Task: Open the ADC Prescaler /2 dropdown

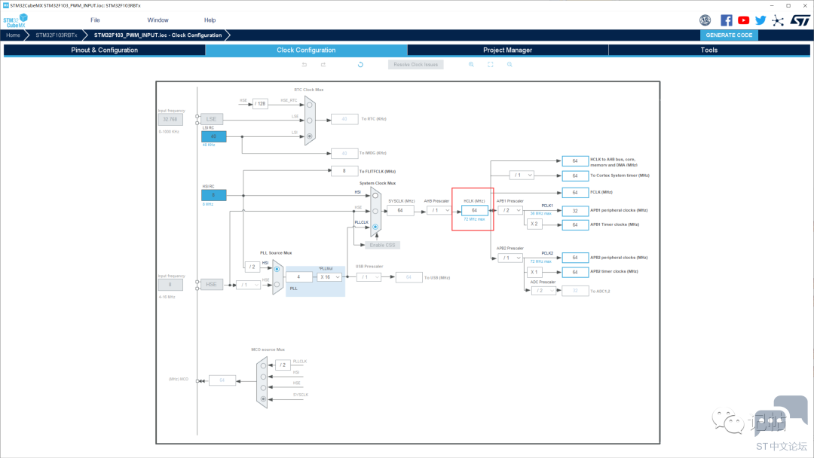Action: pos(543,291)
